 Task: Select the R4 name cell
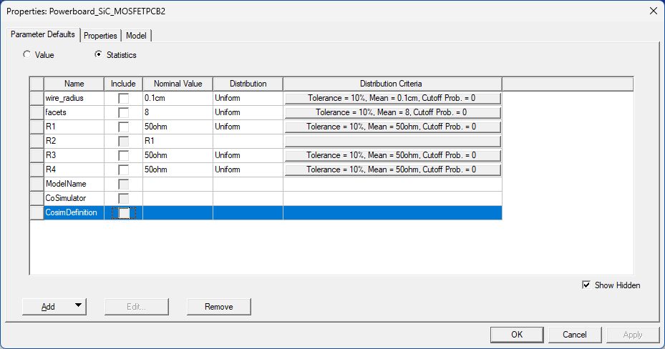click(74, 169)
